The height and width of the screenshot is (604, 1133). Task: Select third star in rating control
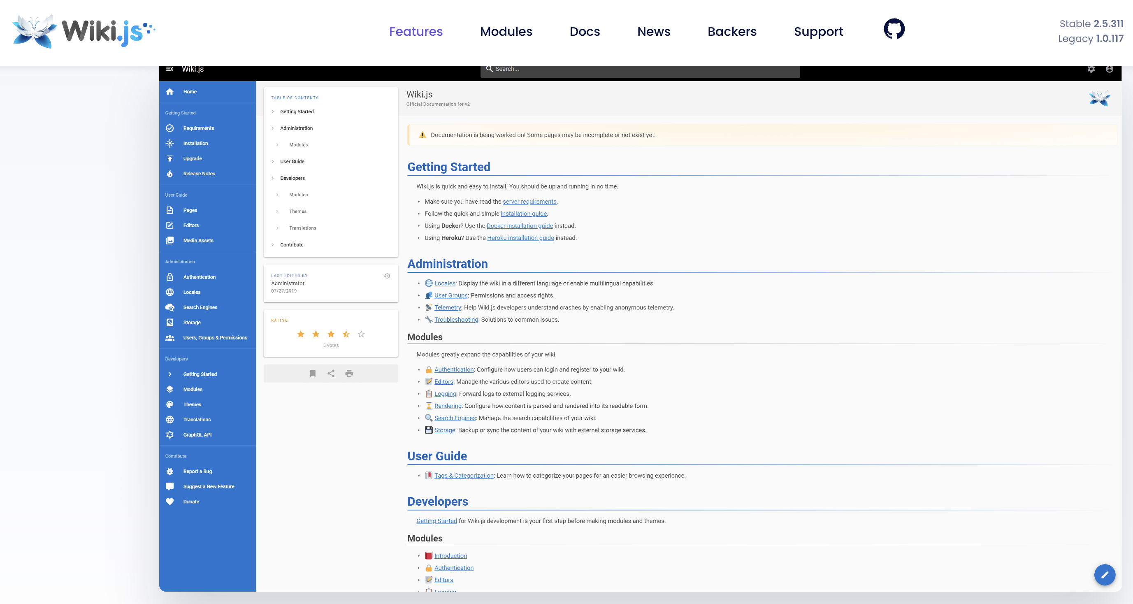331,335
